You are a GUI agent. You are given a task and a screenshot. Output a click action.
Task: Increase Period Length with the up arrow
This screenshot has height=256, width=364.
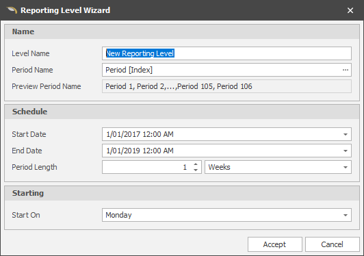(x=196, y=164)
